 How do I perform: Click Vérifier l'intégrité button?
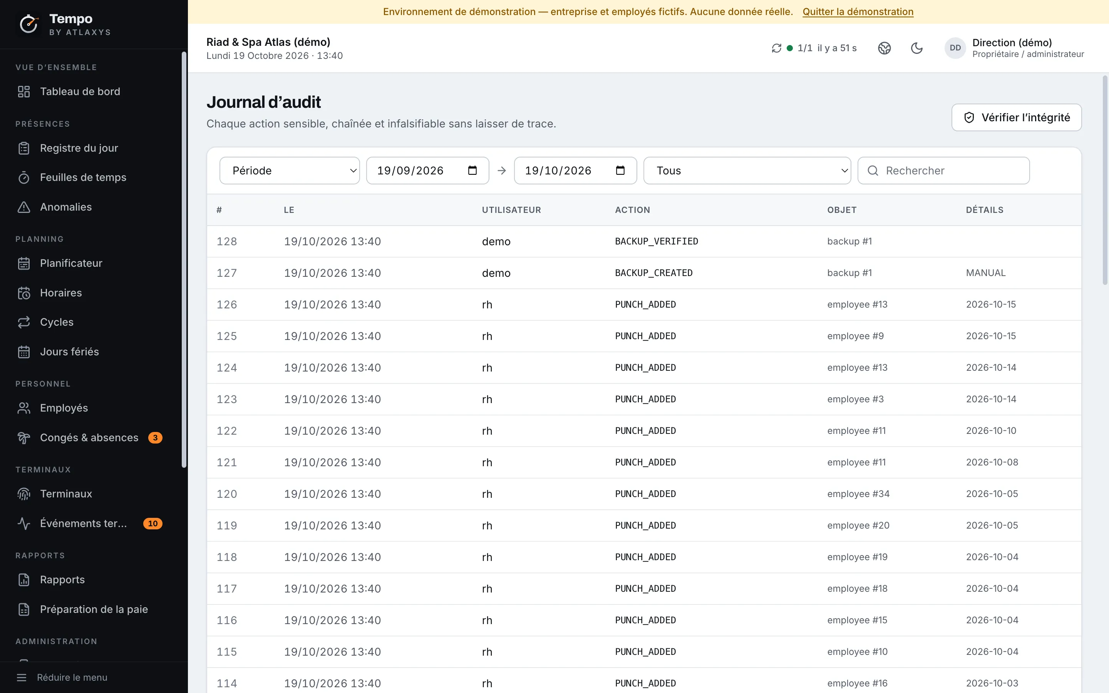point(1017,117)
